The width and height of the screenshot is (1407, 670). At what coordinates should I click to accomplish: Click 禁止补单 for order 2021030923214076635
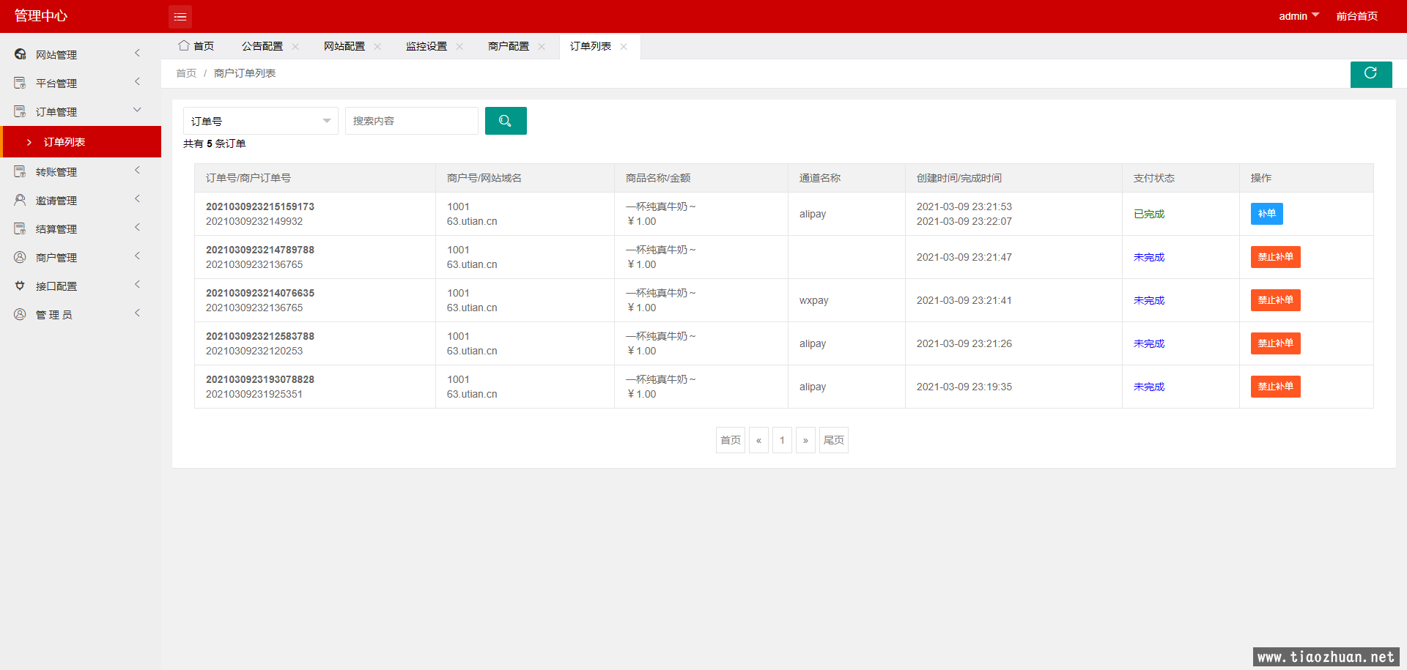tap(1275, 300)
